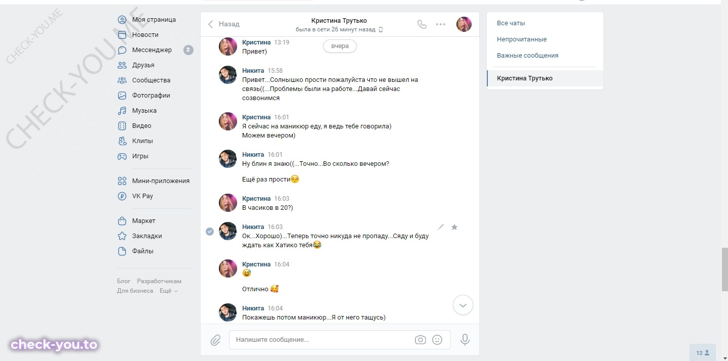
Task: Open the Разработчикам footer link
Action: click(x=159, y=281)
